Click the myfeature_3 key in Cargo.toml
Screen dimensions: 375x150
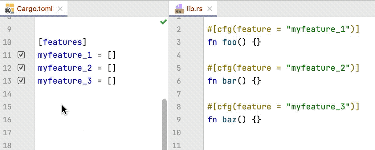(x=65, y=81)
